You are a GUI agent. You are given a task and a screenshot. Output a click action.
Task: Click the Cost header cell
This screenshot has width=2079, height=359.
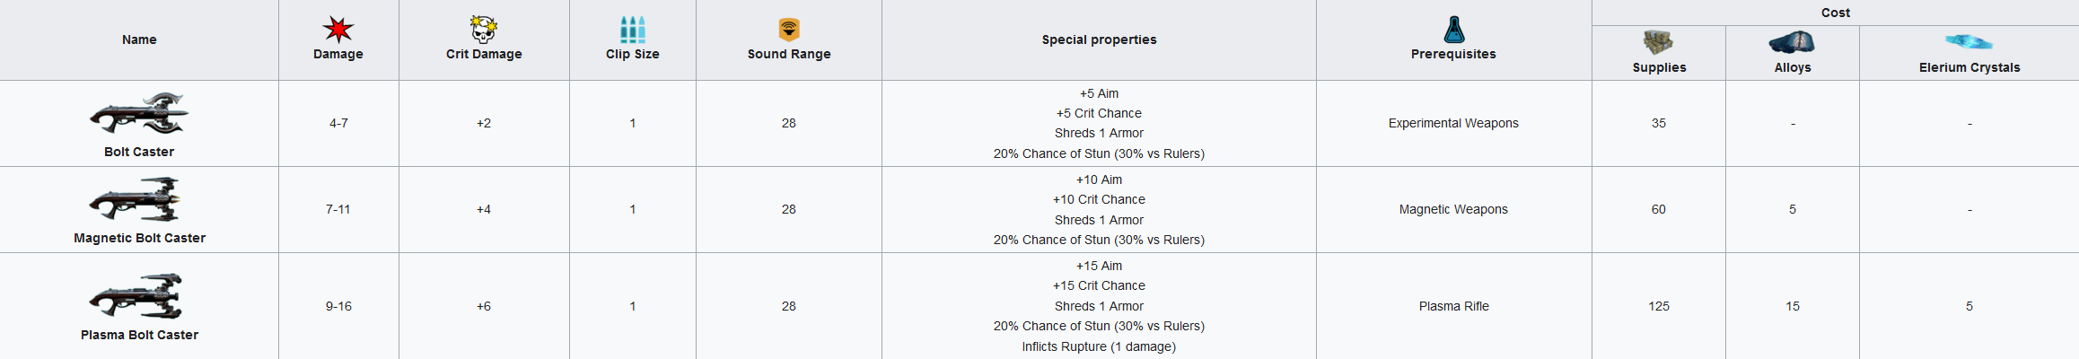click(x=1835, y=13)
